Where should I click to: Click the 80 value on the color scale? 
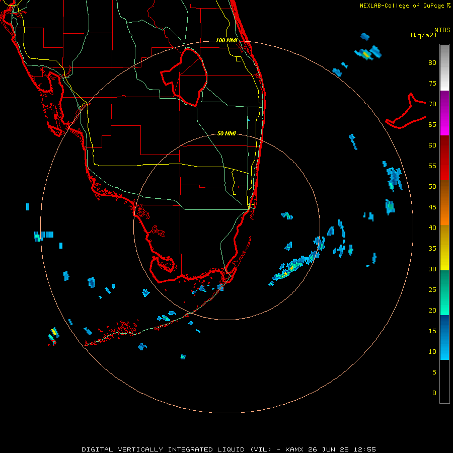[432, 63]
